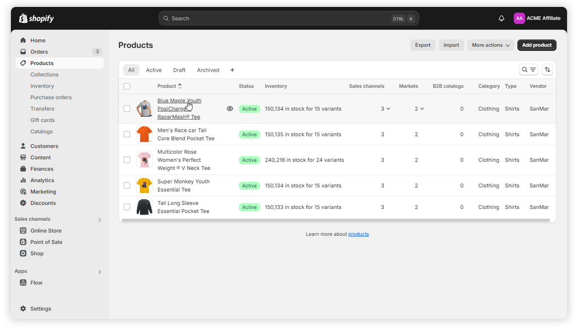Select the Super Monkey Youth tee checkbox
The image size is (575, 329).
pyautogui.click(x=127, y=186)
